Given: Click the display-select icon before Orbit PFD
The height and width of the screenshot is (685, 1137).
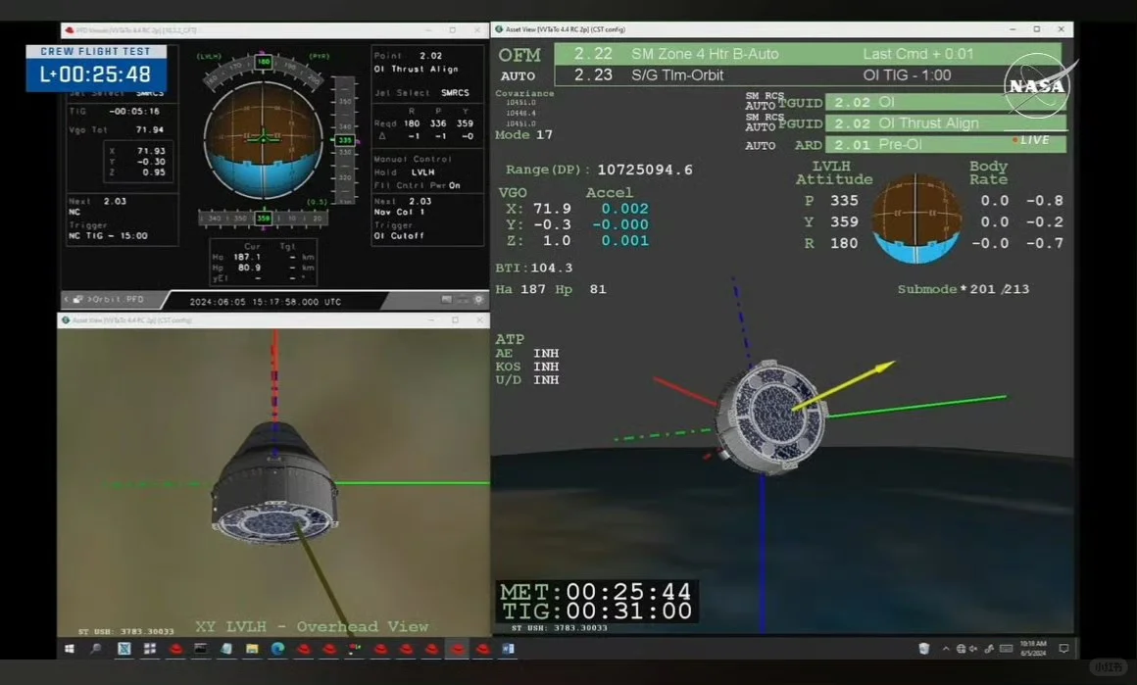Looking at the screenshot, I should 77,299.
